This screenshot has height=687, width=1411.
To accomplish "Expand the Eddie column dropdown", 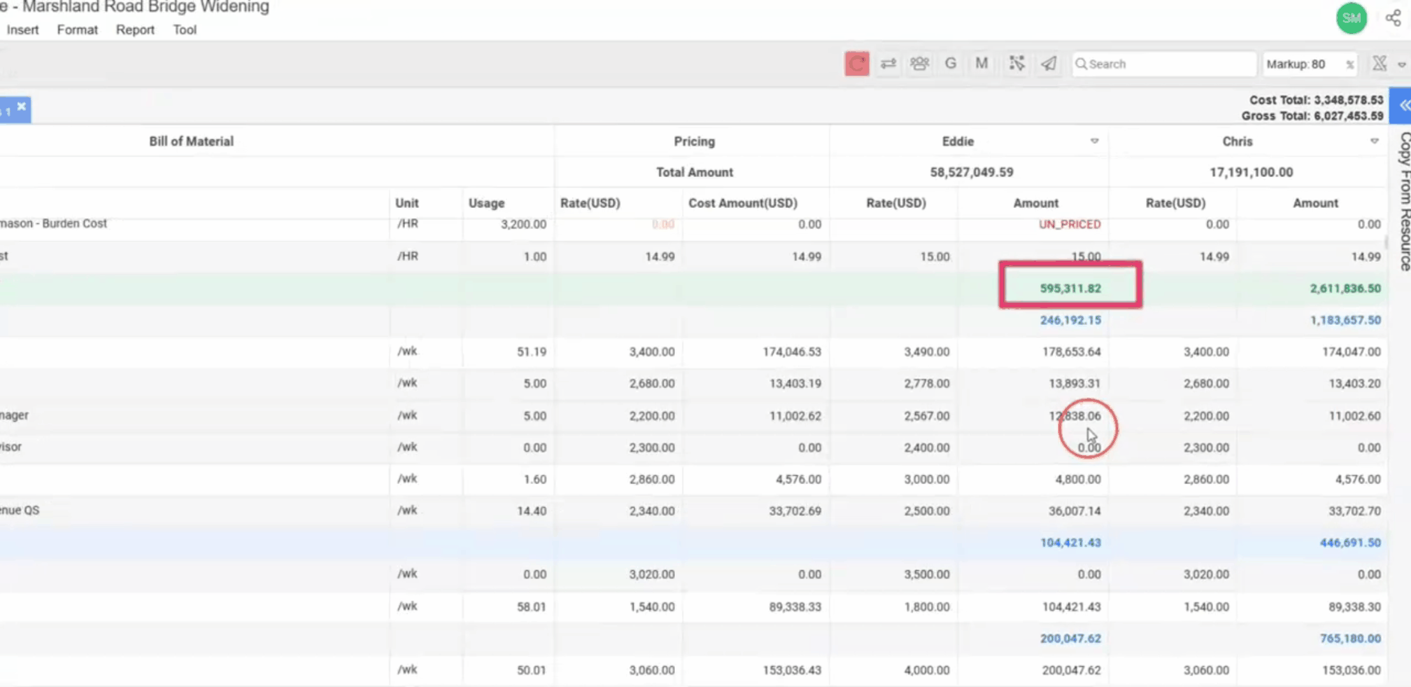I will click(1095, 141).
